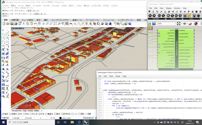
Task: Click Grasshopper zoom extents icon
Action: (179, 24)
